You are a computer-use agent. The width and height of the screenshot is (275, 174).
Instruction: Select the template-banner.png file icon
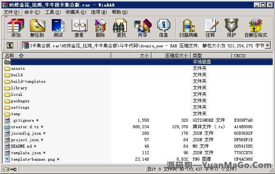pyautogui.click(x=7, y=159)
